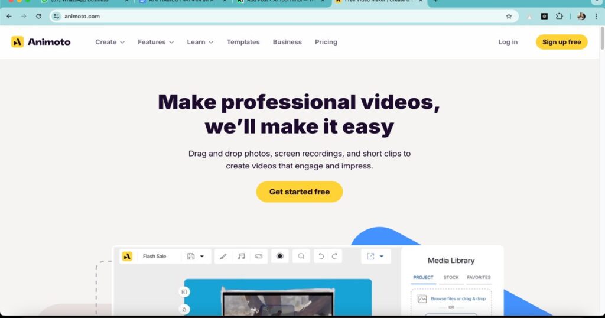Viewport: 605px width, 318px height.
Task: Open the Business page
Action: (x=287, y=42)
